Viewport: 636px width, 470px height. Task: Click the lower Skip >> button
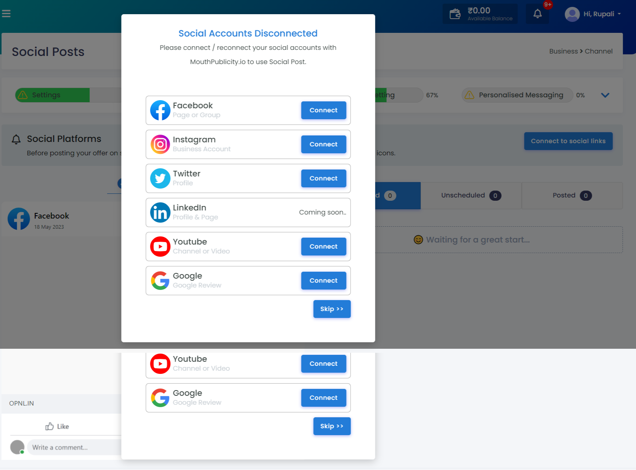pyautogui.click(x=332, y=426)
